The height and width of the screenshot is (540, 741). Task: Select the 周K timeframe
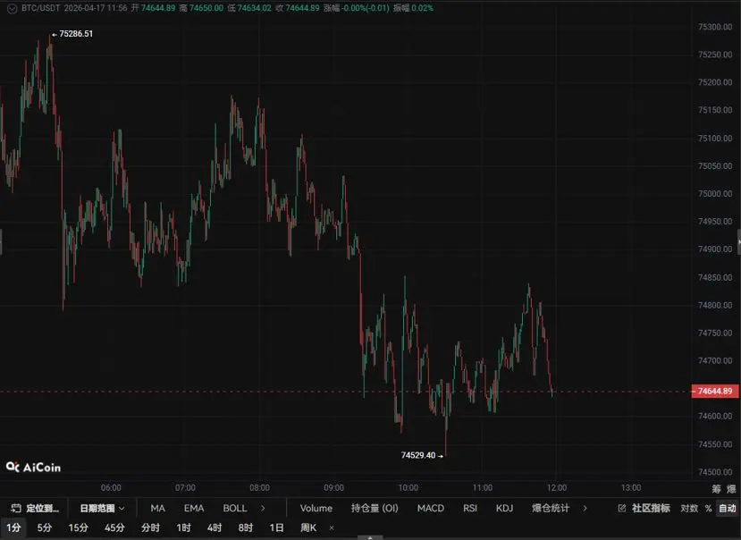[x=308, y=527]
